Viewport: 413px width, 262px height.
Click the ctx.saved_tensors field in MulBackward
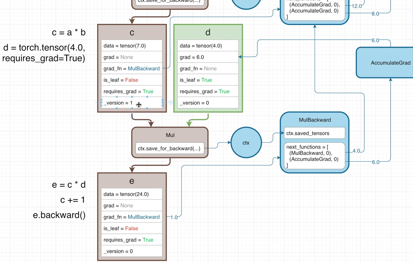click(314, 133)
